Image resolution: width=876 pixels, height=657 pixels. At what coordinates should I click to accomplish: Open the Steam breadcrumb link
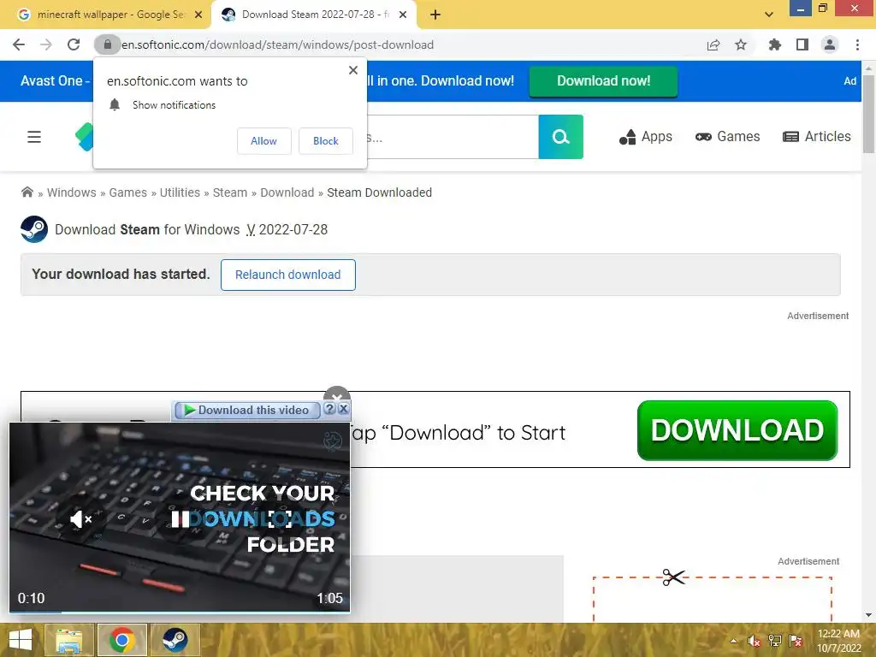229,192
